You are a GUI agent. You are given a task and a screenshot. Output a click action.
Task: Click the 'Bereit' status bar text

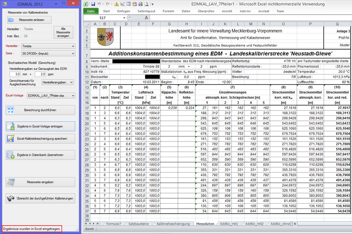click(89, 229)
